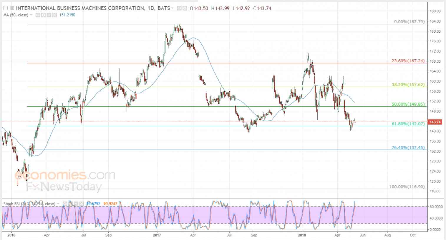Open MA indicator settings gear
This screenshot has width=446, height=240.
point(43,15)
